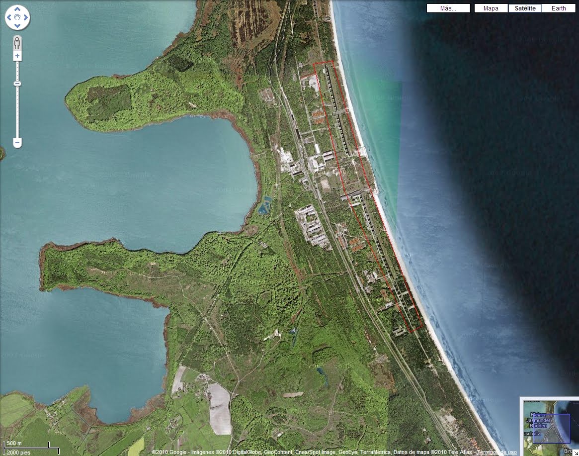Click the pan left arrow on map control
This screenshot has width=579, height=456.
(x=9, y=17)
